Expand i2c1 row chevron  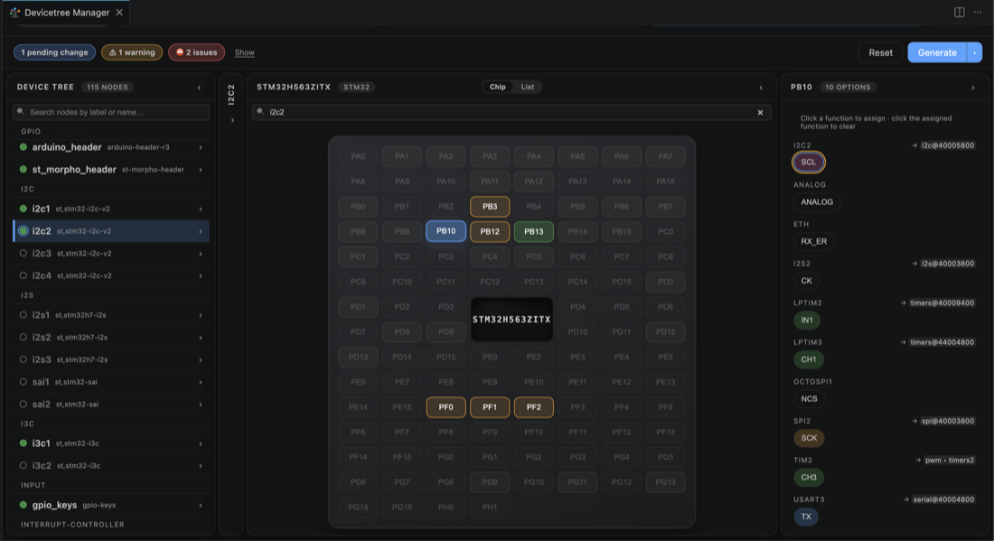201,209
